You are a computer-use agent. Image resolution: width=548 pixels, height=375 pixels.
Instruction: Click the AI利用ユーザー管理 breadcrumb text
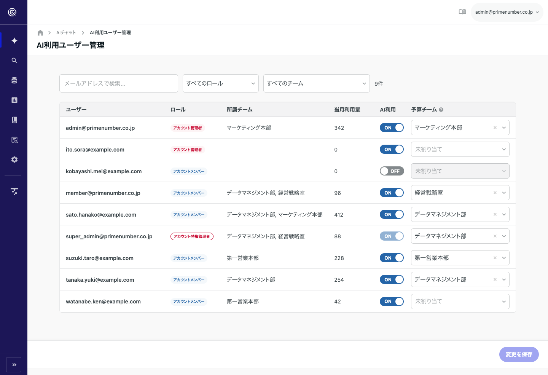(110, 33)
